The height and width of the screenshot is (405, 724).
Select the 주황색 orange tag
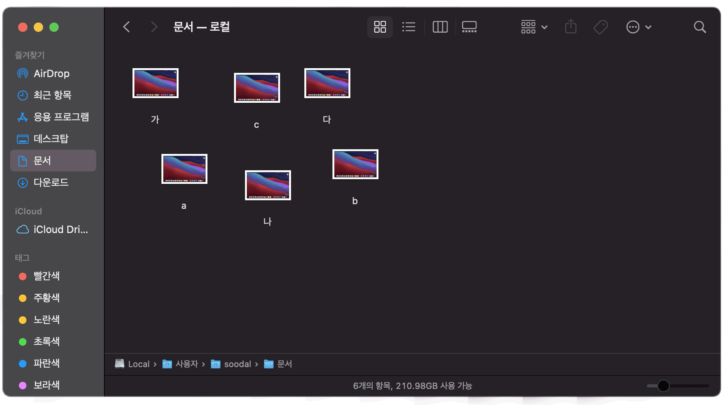(53, 298)
